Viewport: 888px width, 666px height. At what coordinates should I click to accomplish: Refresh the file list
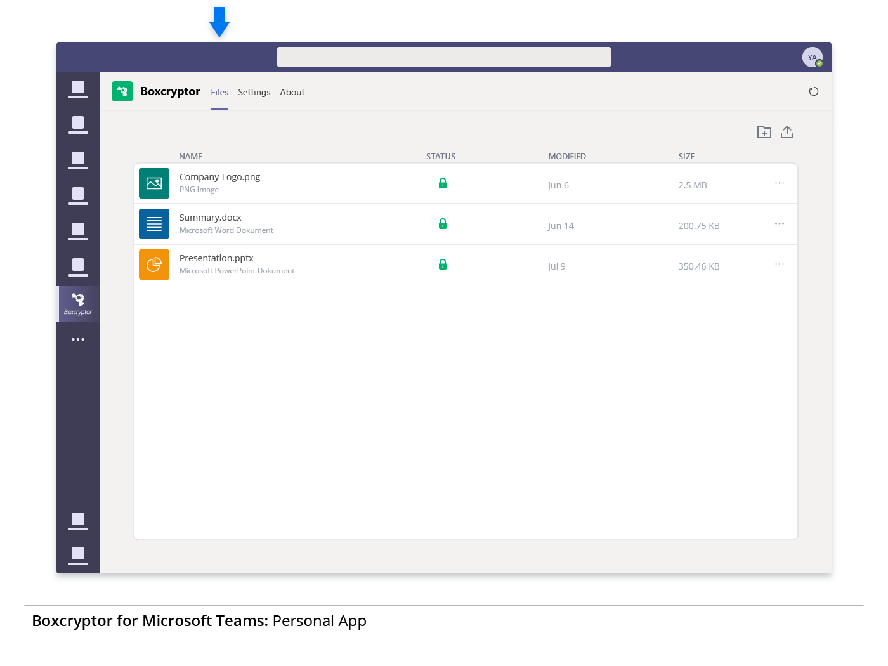tap(814, 91)
